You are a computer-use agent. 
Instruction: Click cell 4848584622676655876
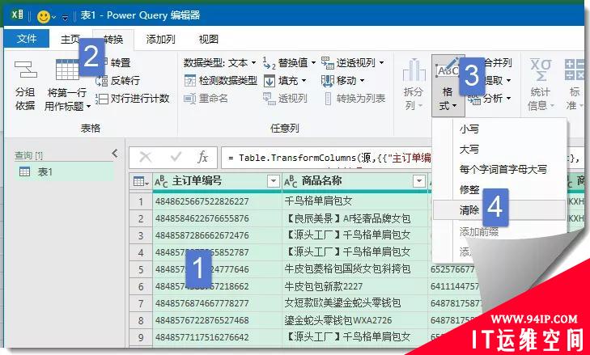pos(217,218)
